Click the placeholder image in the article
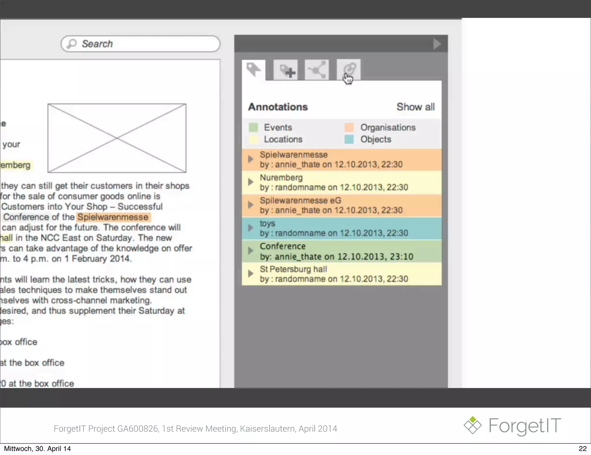 point(117,138)
